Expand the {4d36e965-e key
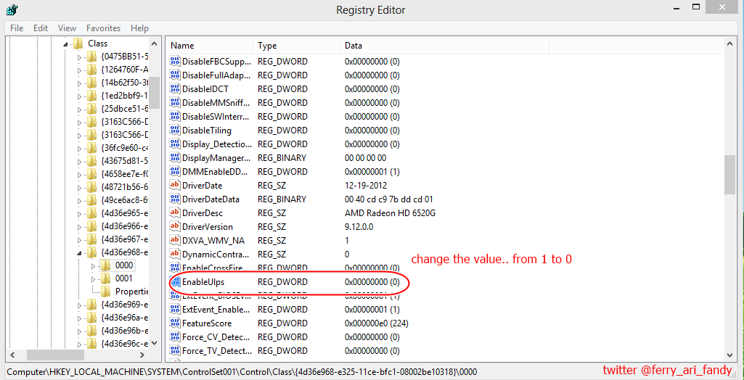The image size is (744, 380). click(79, 212)
